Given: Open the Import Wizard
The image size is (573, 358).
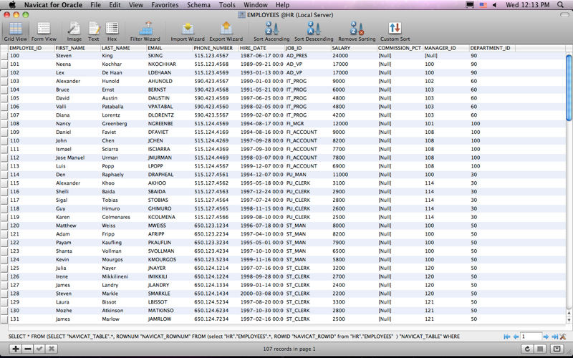Looking at the screenshot, I should 187,32.
